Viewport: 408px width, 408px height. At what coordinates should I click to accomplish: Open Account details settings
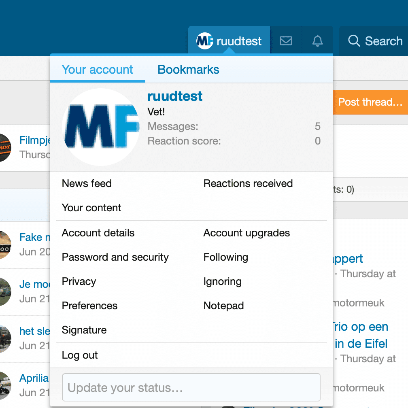coord(98,233)
